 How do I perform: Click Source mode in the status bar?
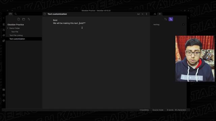coord(158,110)
